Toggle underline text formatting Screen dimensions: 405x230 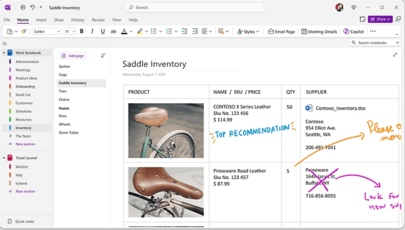coord(103,32)
